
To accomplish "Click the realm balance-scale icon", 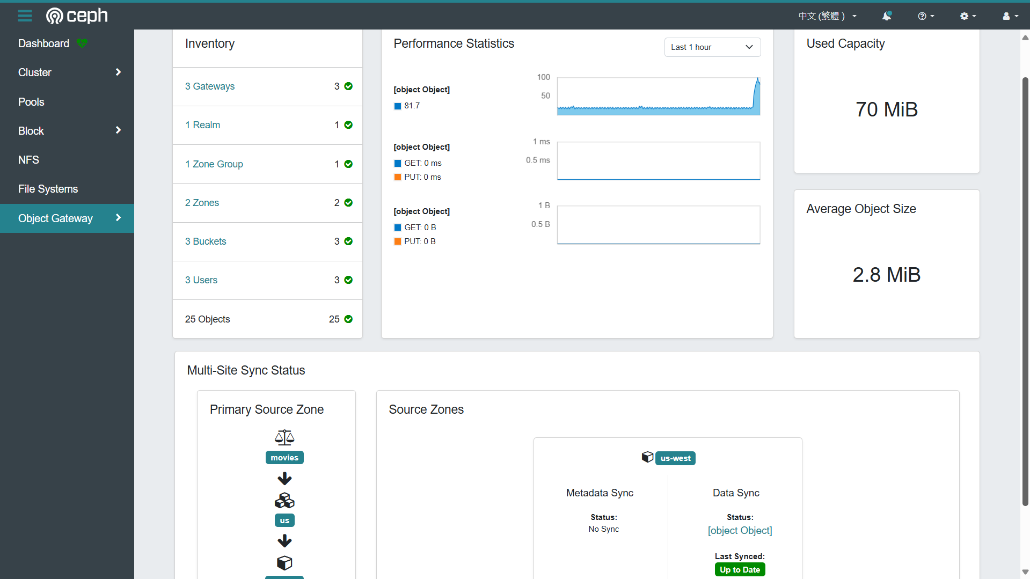I will (x=284, y=437).
